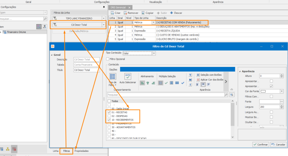Switch to the Linha tab
The image size is (288, 156).
56,151
